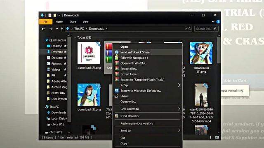Click the file list vertical scrollbar

[x=219, y=50]
